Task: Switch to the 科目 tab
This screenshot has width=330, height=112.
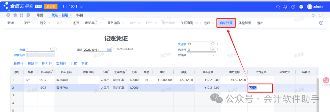Action: tap(79, 15)
